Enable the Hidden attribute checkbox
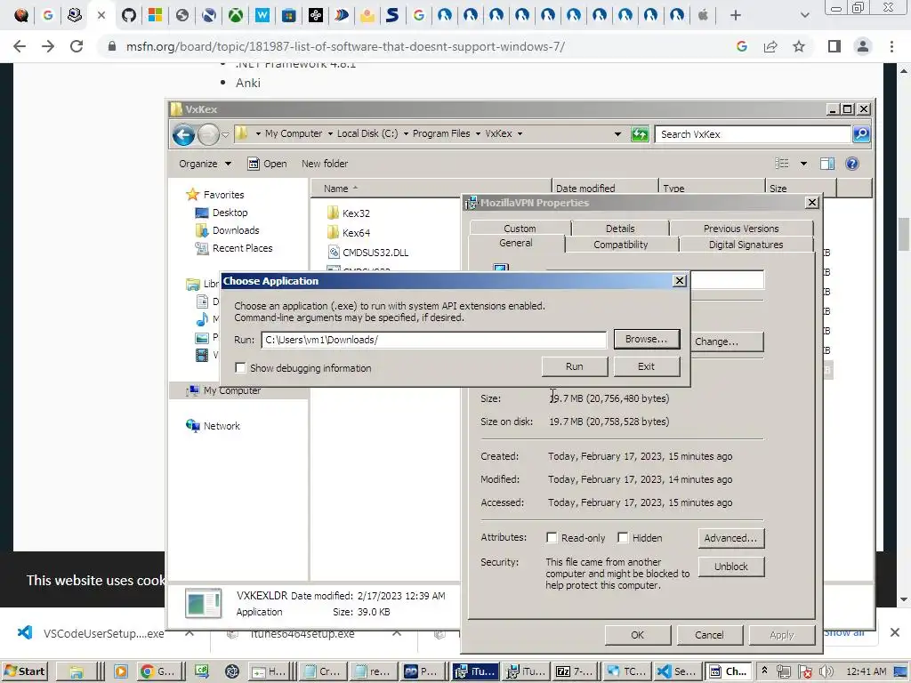Viewport: 911px width, 683px height. 623,538
